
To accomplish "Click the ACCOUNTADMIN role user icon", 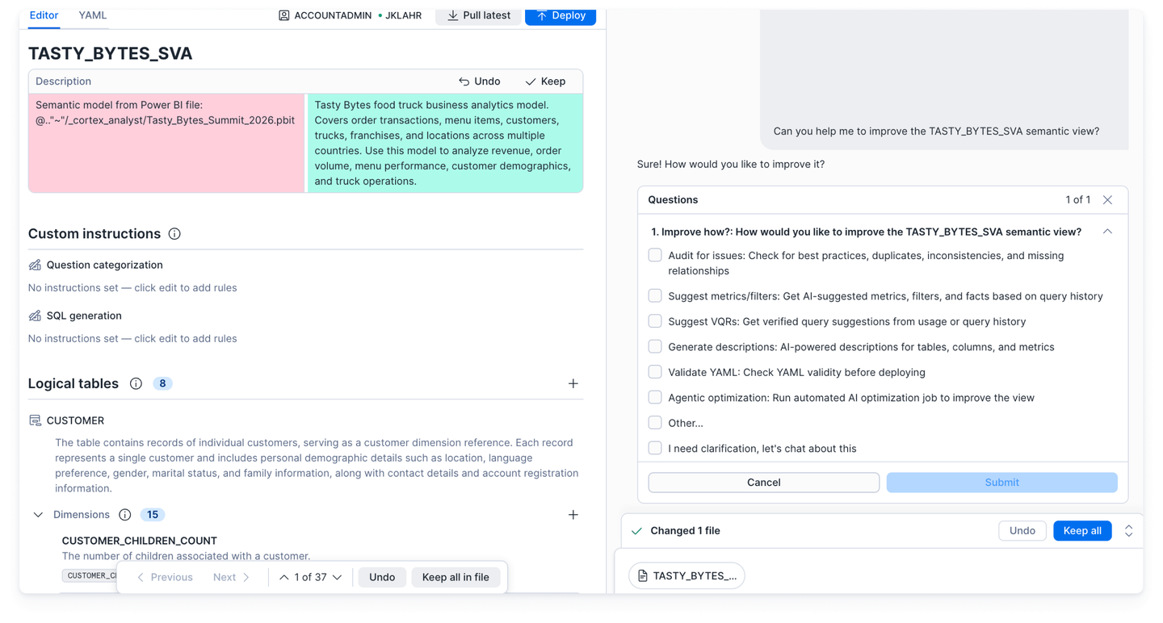I will click(283, 15).
